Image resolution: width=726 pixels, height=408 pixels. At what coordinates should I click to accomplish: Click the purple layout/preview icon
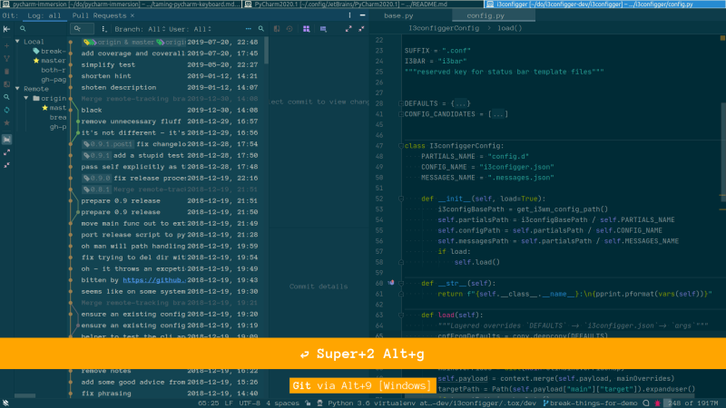point(323,29)
